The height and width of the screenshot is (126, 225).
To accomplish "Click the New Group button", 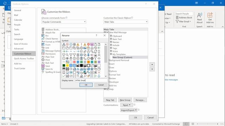I will coord(125,100).
